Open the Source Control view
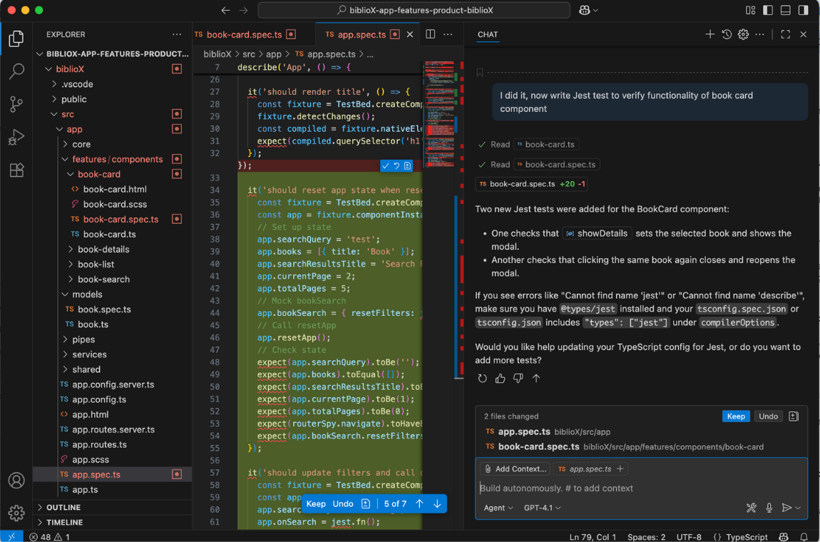820x542 pixels. tap(16, 105)
